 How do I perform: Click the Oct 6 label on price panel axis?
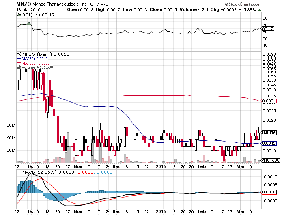click(33, 166)
